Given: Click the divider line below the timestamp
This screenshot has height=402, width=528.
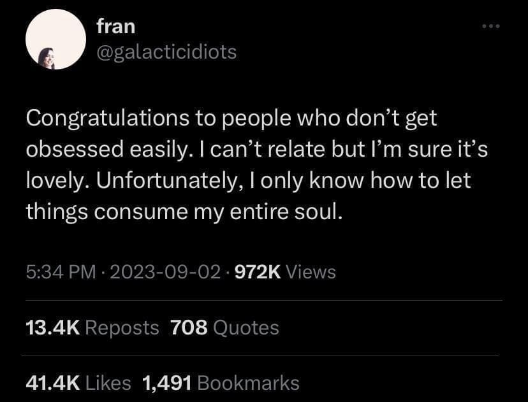Looking at the screenshot, I should pyautogui.click(x=264, y=299).
